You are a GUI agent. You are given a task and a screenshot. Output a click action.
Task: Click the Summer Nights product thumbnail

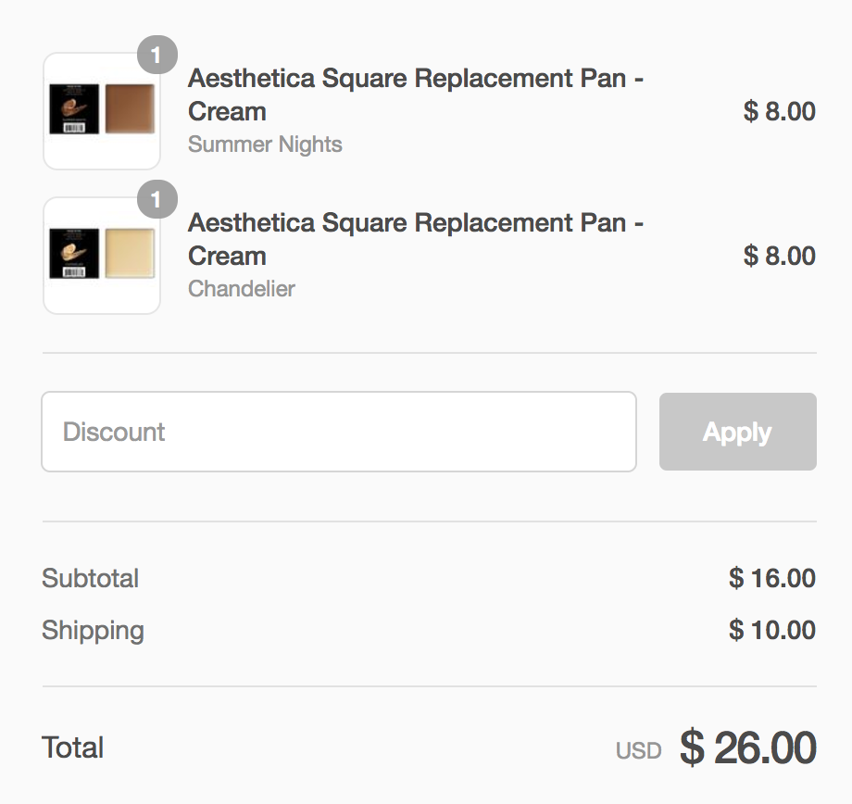point(101,111)
